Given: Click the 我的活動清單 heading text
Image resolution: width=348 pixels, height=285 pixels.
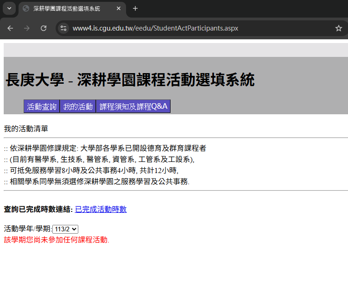Looking at the screenshot, I should coord(26,129).
